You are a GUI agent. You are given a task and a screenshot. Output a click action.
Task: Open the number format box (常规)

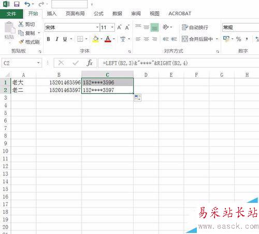tap(240, 27)
